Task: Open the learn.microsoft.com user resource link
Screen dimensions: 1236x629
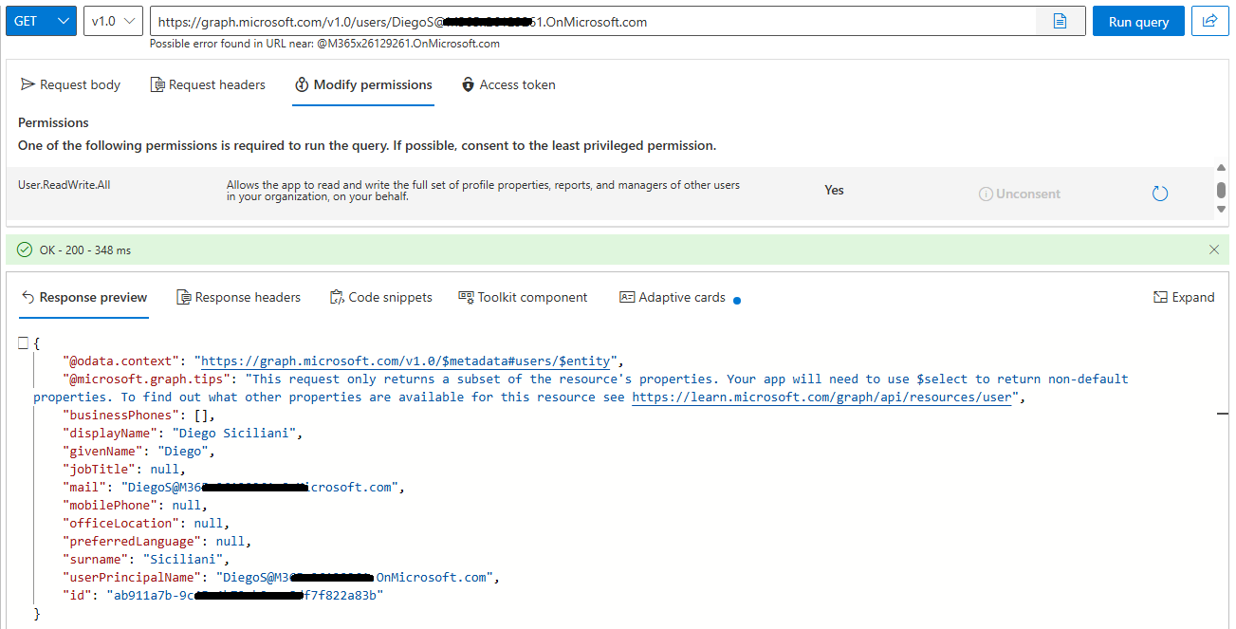Action: 821,398
